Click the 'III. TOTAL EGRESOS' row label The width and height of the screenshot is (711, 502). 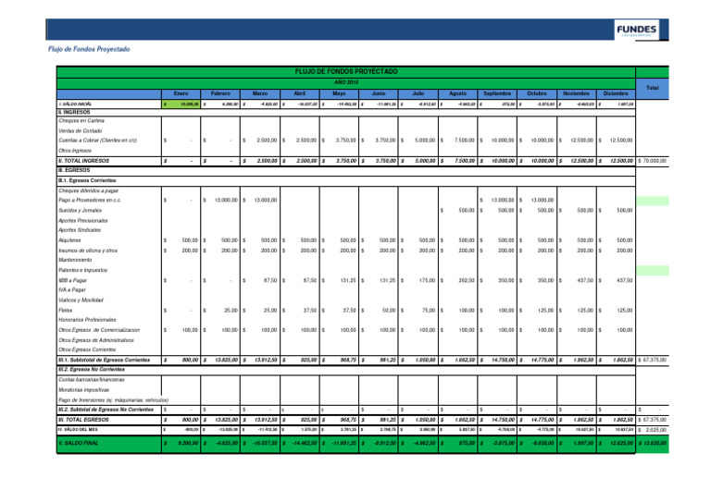tap(83, 420)
